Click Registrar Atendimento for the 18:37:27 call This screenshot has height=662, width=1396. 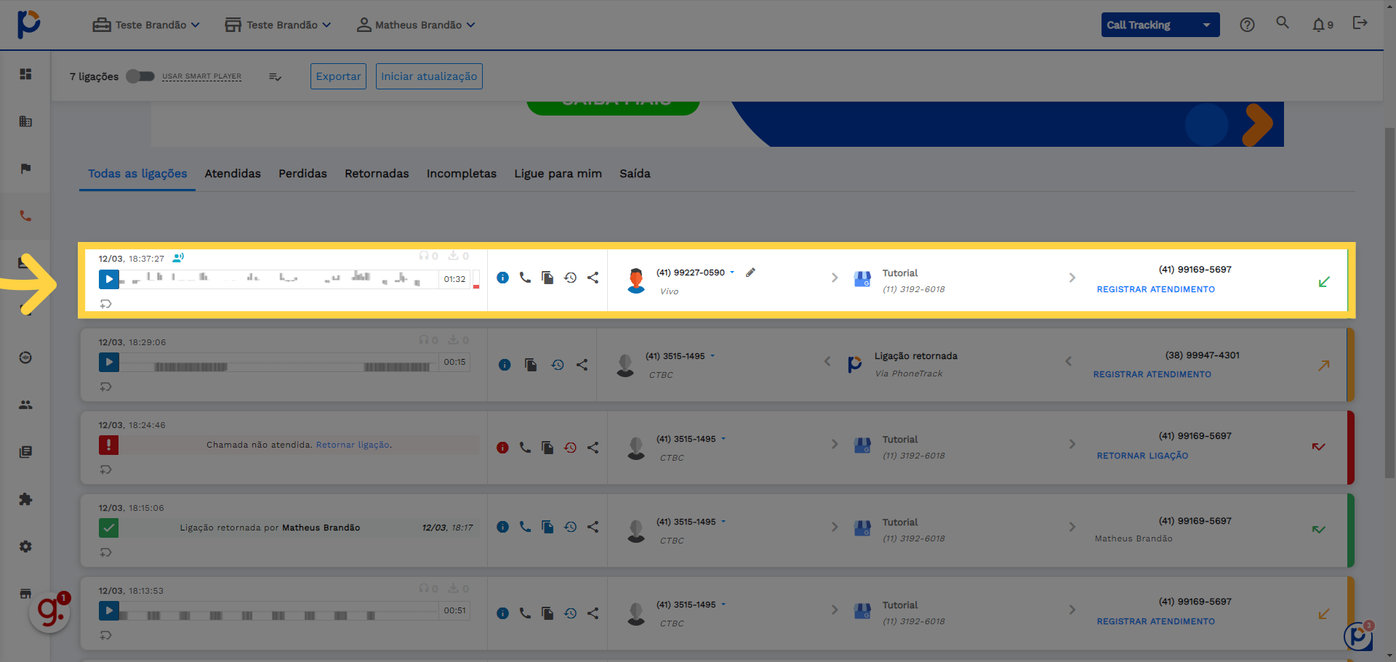coord(1155,289)
